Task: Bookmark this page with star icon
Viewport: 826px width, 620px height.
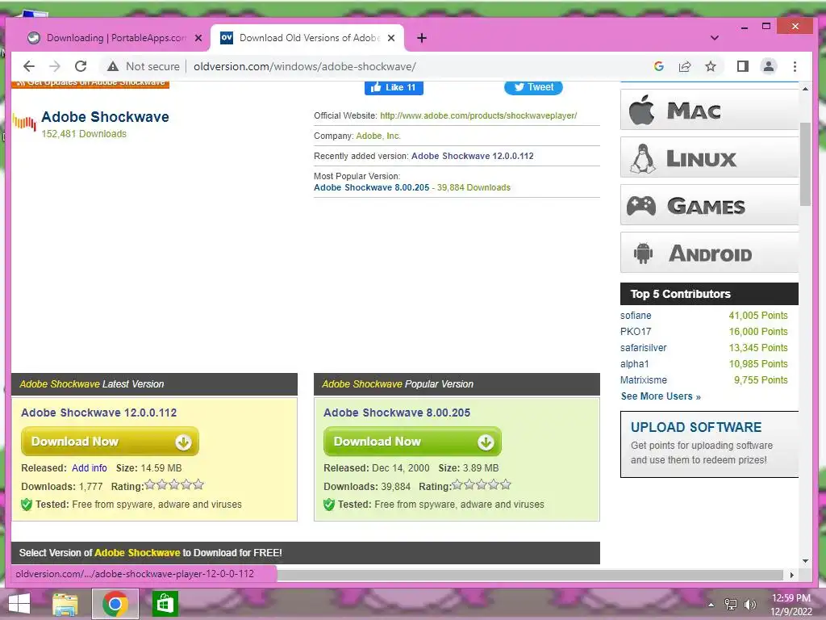Action: pos(711,66)
